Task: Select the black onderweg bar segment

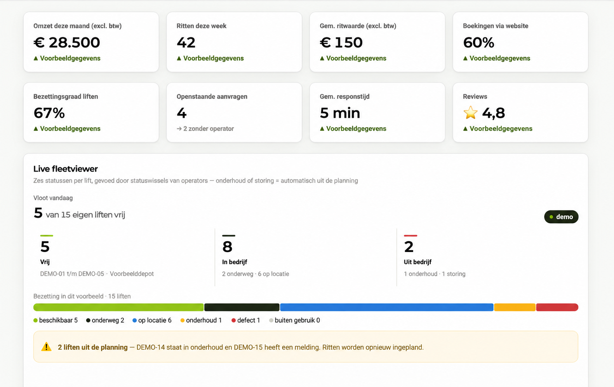Action: coord(242,307)
